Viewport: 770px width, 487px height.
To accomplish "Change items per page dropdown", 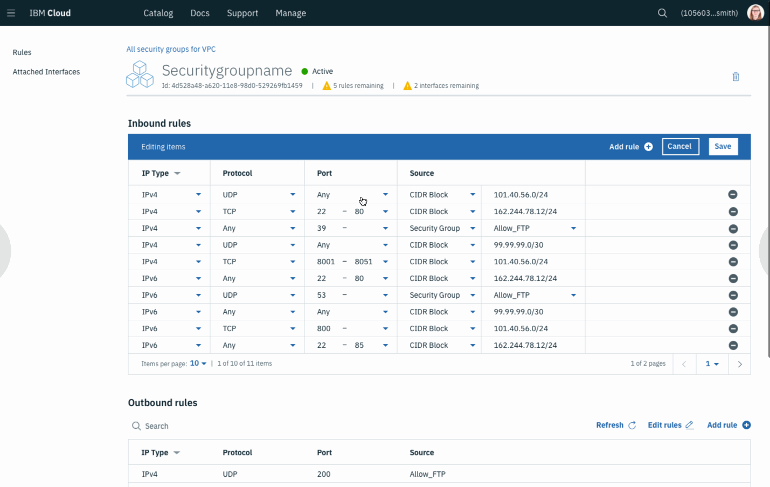I will [x=198, y=363].
